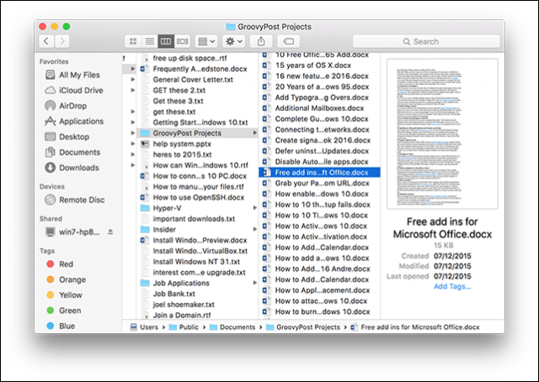Go to Users in path bar
The image size is (539, 382).
tap(144, 327)
